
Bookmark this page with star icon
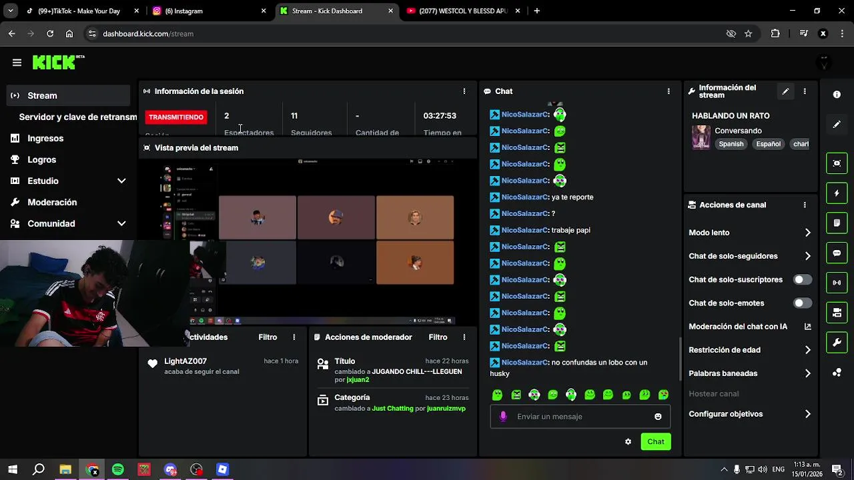[x=749, y=34]
